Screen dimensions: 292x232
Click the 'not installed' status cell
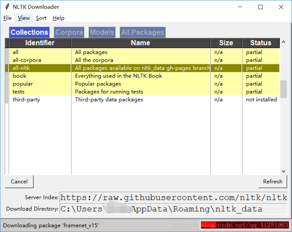(x=261, y=100)
